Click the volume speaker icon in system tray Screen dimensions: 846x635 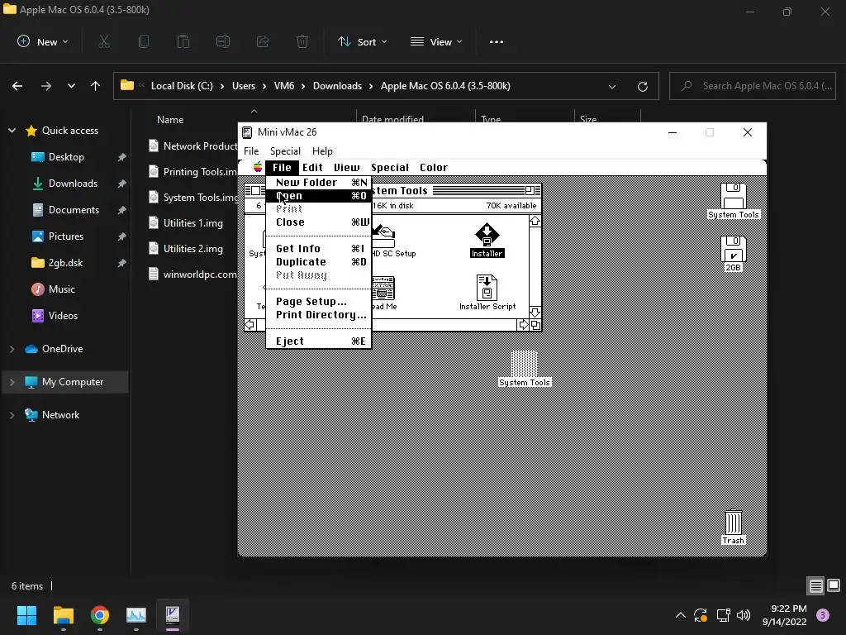pos(744,615)
